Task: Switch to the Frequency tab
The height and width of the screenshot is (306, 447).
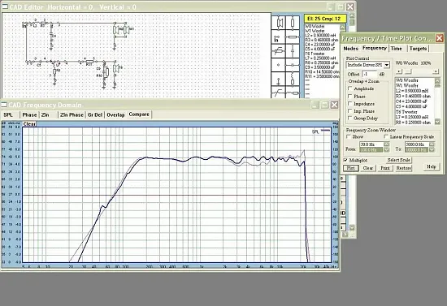Action: pos(375,48)
